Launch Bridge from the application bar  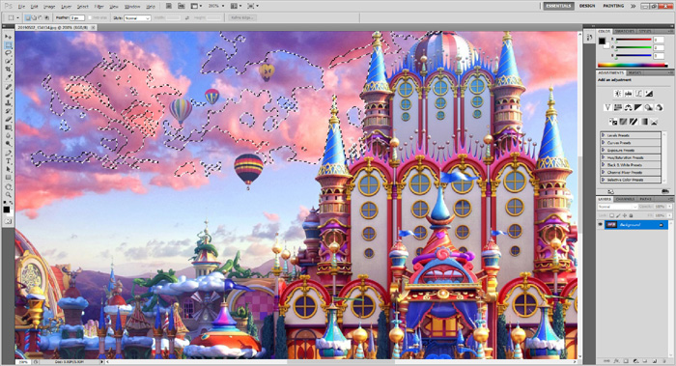(169, 6)
